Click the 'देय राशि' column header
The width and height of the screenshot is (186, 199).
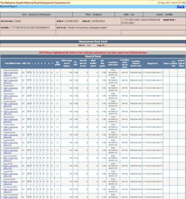click(x=75, y=64)
